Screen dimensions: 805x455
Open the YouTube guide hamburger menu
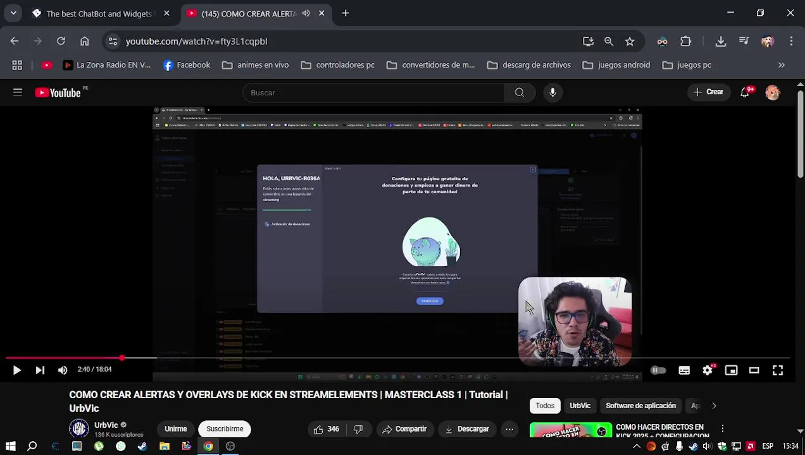pyautogui.click(x=18, y=92)
